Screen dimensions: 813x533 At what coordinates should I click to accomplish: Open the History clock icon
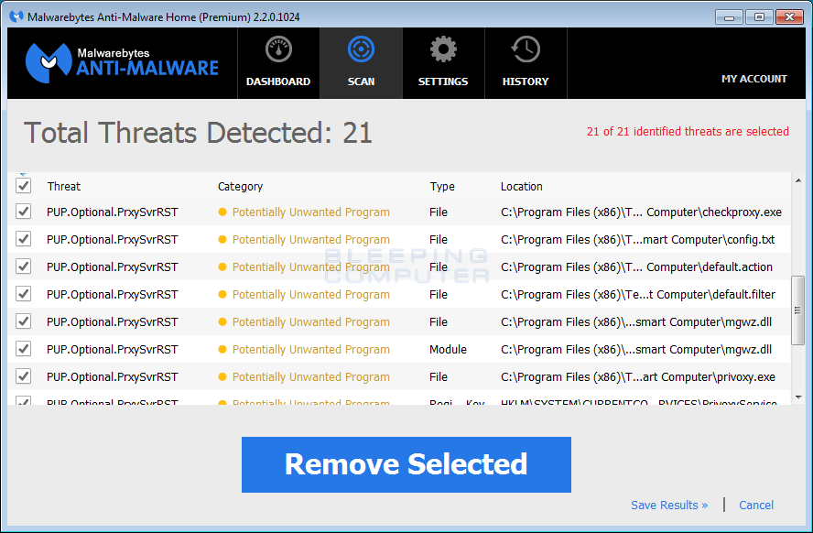[526, 49]
